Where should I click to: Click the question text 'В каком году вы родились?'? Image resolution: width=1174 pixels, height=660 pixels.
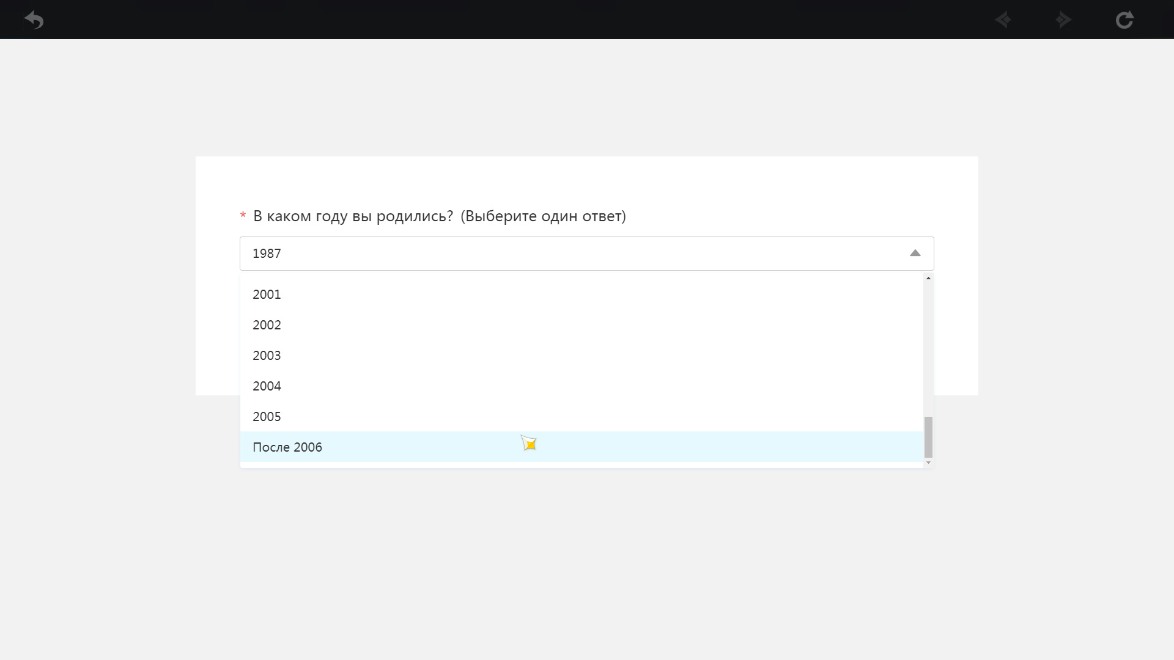pos(353,216)
